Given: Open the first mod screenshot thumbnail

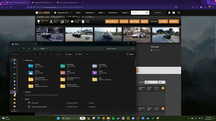Looking at the screenshot, I should pyautogui.click(x=50, y=34).
